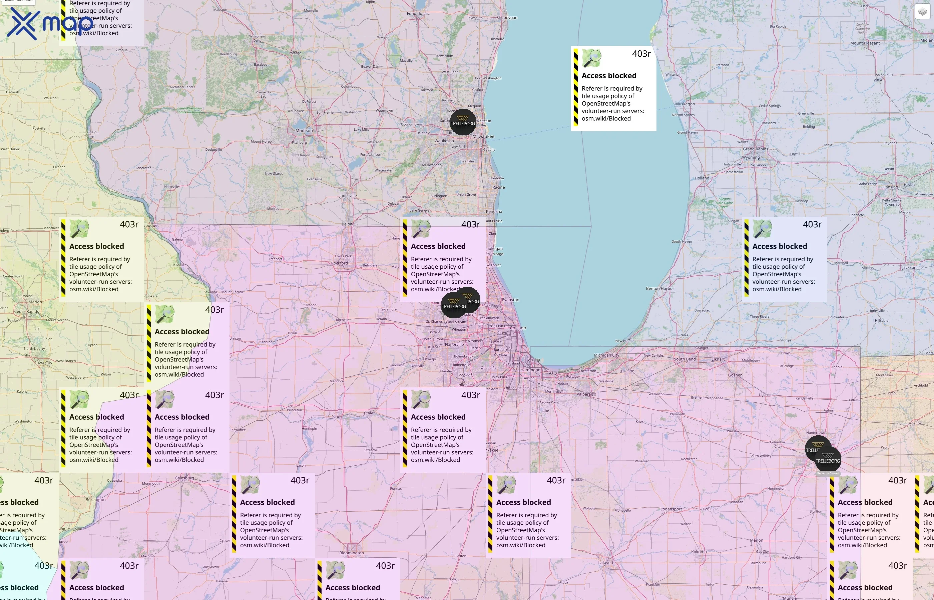Click the Elkhart city label
The image size is (934, 600).
coord(718,359)
